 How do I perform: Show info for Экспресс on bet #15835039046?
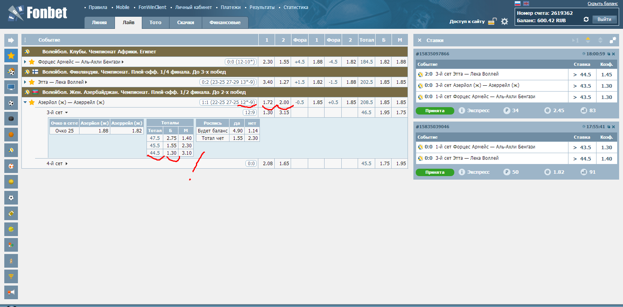coord(462,172)
